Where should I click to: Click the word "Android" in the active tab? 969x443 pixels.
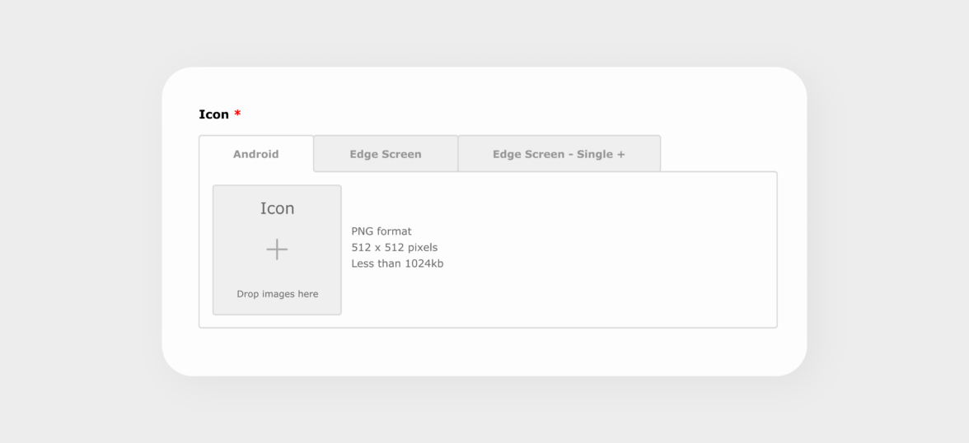[256, 154]
